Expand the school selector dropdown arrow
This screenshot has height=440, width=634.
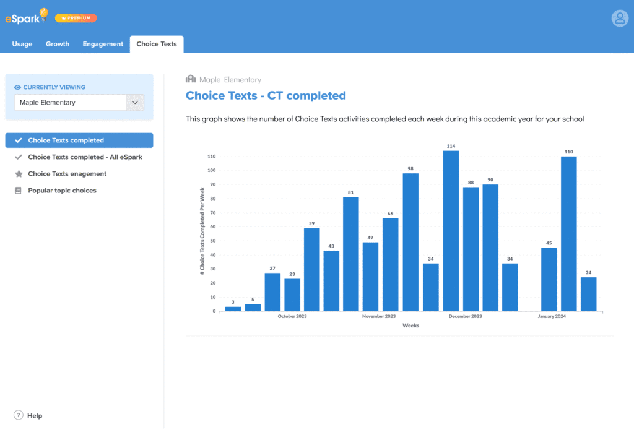coord(135,103)
